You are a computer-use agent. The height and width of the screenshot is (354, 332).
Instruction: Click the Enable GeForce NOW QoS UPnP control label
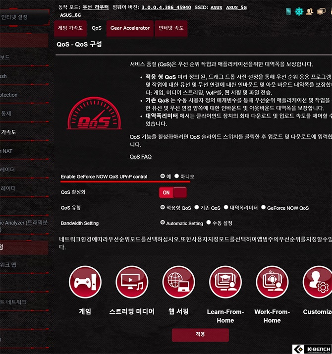point(104,177)
